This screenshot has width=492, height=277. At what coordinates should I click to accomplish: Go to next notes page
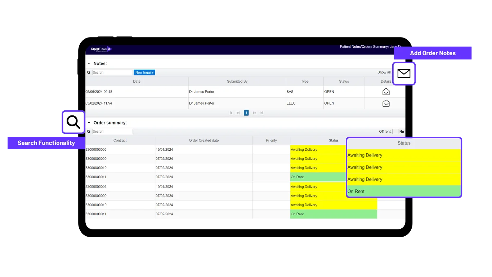(x=254, y=113)
